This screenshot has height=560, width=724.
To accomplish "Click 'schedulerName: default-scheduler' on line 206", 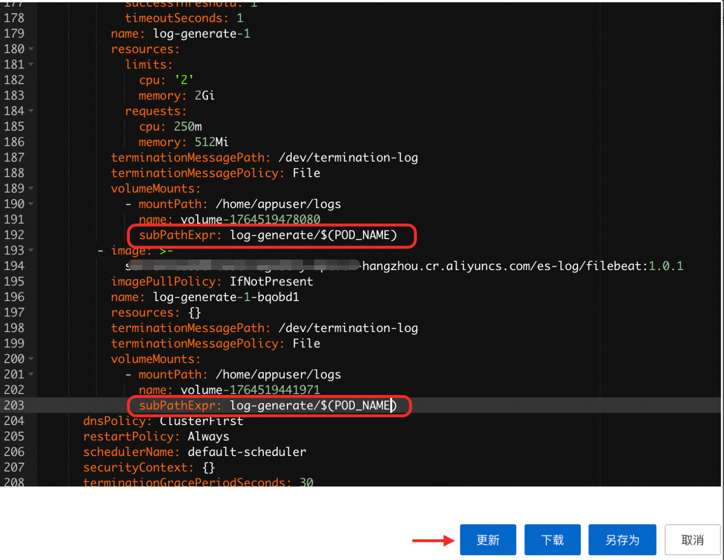I will pyautogui.click(x=195, y=452).
